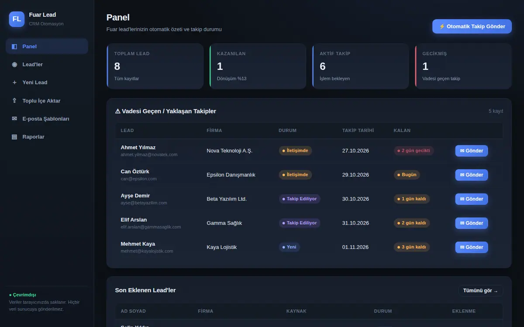Click Gönder for Mehmet Kaya
This screenshot has height=327, width=524.
point(472,247)
